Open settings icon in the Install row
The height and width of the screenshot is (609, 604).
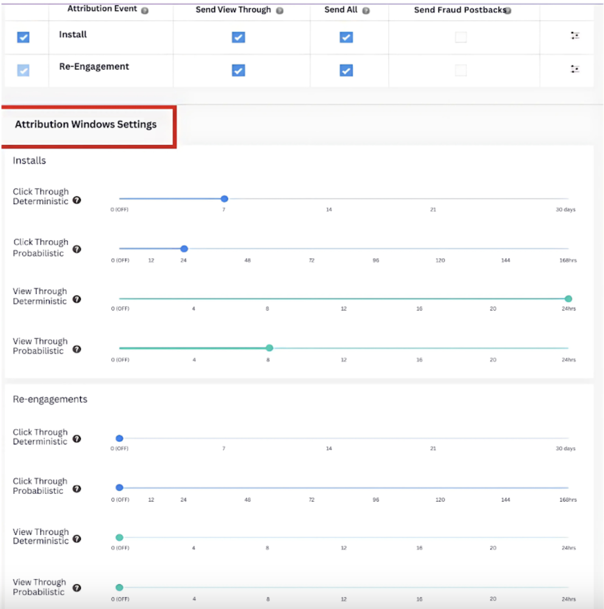[575, 36]
